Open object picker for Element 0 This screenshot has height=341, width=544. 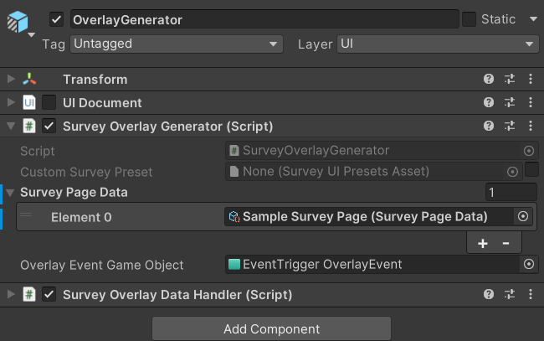pos(523,216)
